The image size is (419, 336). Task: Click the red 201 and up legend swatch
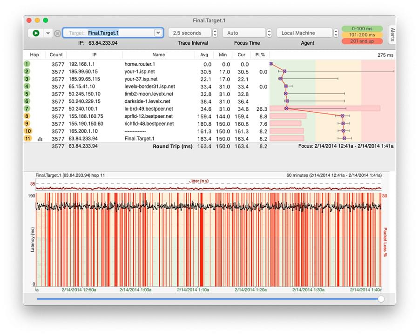[362, 41]
